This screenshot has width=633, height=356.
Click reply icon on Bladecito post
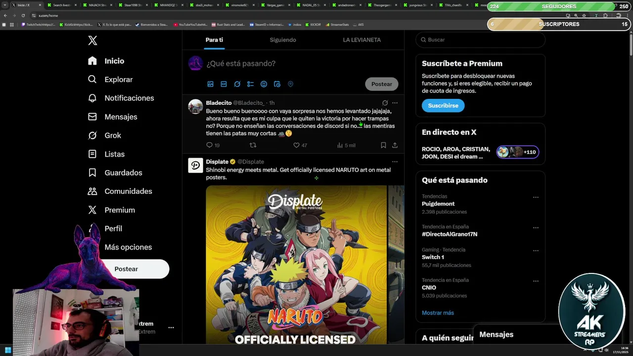(209, 145)
